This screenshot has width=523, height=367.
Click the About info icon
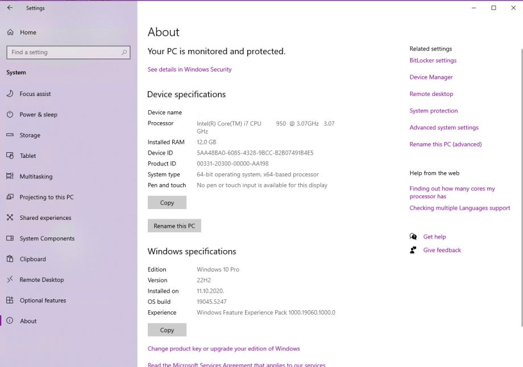pos(10,320)
